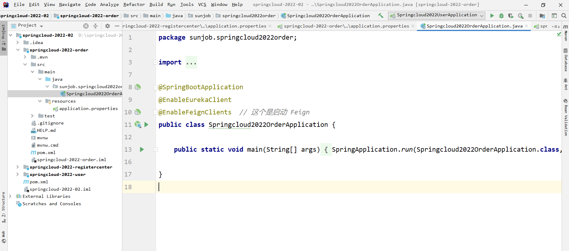569x251 pixels.
Task: Expand the .idea folder
Action: (x=18, y=43)
